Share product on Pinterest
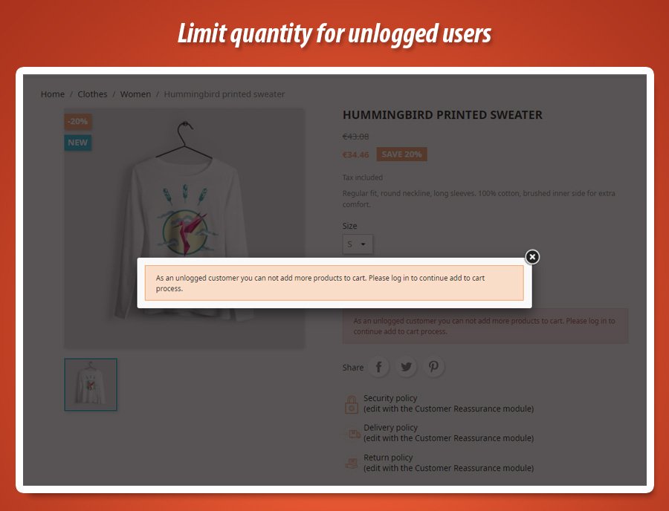The width and height of the screenshot is (669, 511). pos(433,367)
